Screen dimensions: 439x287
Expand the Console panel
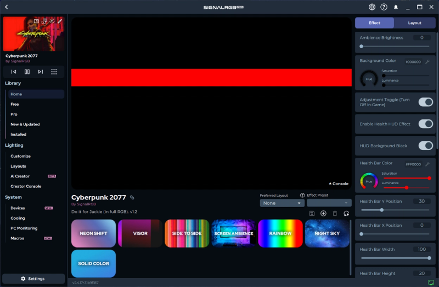339,183
